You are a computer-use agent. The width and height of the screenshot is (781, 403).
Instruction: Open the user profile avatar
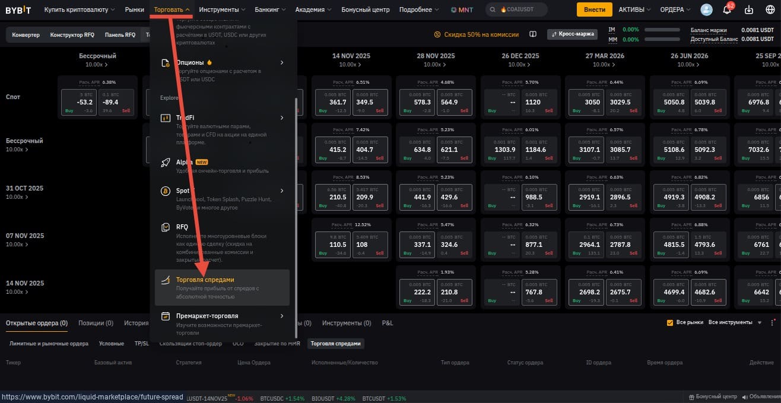pos(706,9)
